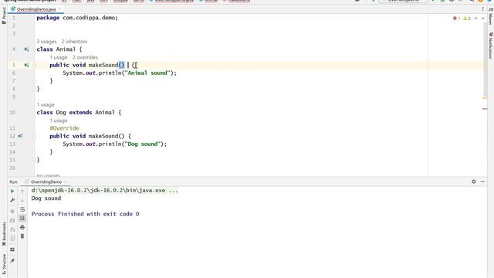Click 'Process finished with exit code 0'
Image resolution: width=494 pixels, height=278 pixels.
pyautogui.click(x=85, y=214)
